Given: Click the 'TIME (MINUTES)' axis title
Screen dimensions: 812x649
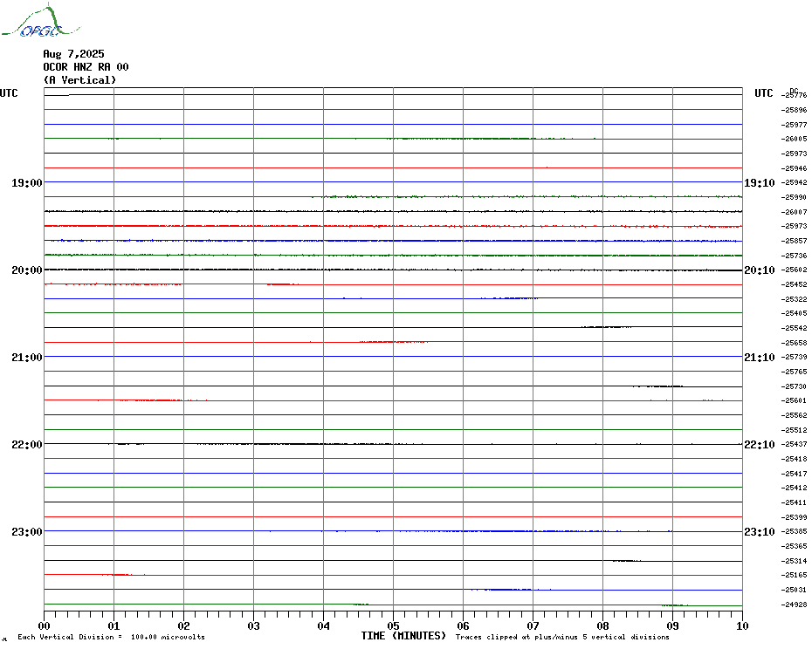Looking at the screenshot, I should (403, 636).
